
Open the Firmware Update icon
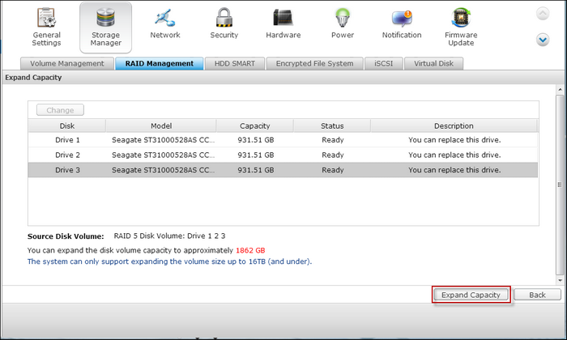point(461,19)
